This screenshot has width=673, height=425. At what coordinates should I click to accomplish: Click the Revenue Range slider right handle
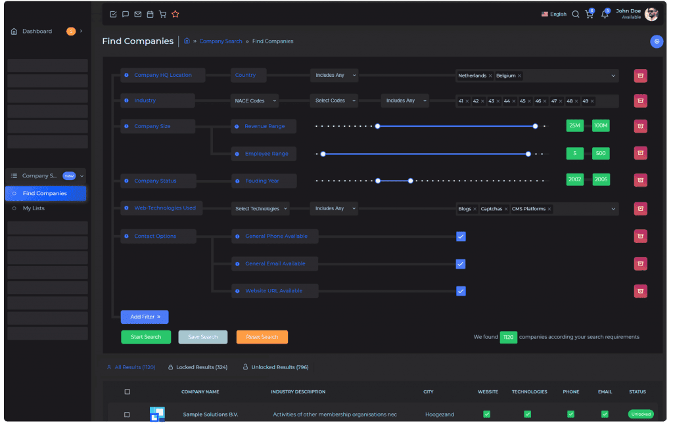[535, 126]
